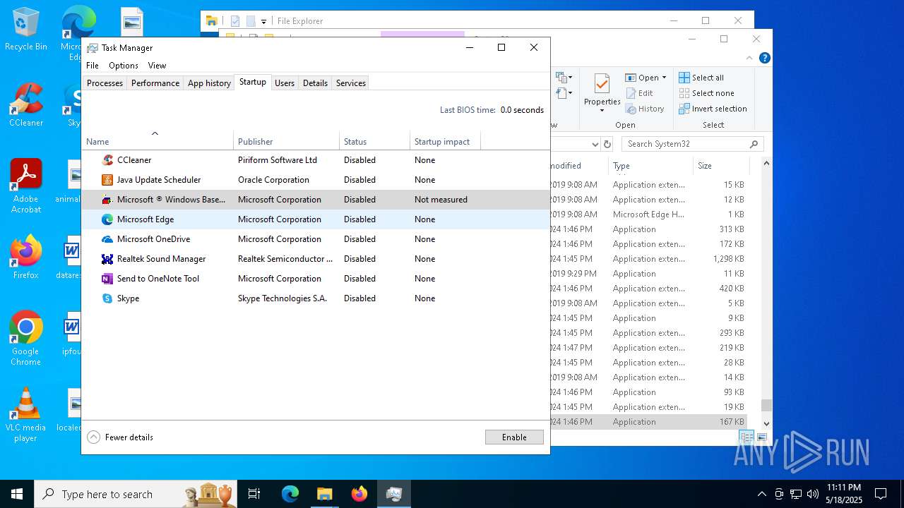Image resolution: width=904 pixels, height=508 pixels.
Task: Expand the Open dropdown in File Explorer ribbon
Action: [664, 78]
